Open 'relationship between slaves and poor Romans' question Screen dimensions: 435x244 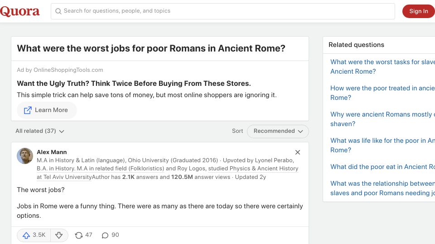[x=382, y=188]
